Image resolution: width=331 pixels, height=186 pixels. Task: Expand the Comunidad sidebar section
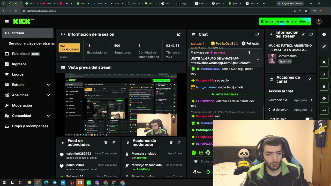click(x=48, y=116)
